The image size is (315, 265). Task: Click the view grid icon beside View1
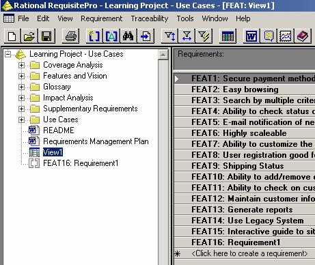34,152
